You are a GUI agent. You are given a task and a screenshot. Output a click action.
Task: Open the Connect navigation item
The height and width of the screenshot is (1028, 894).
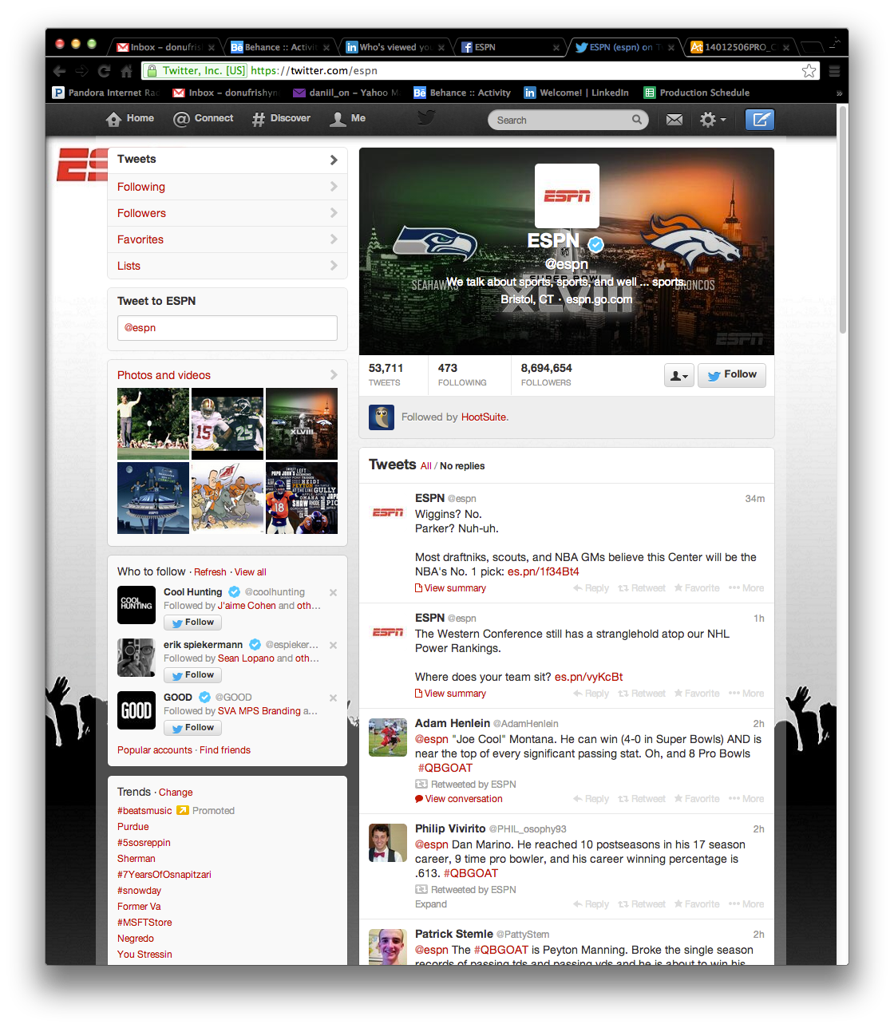(204, 119)
